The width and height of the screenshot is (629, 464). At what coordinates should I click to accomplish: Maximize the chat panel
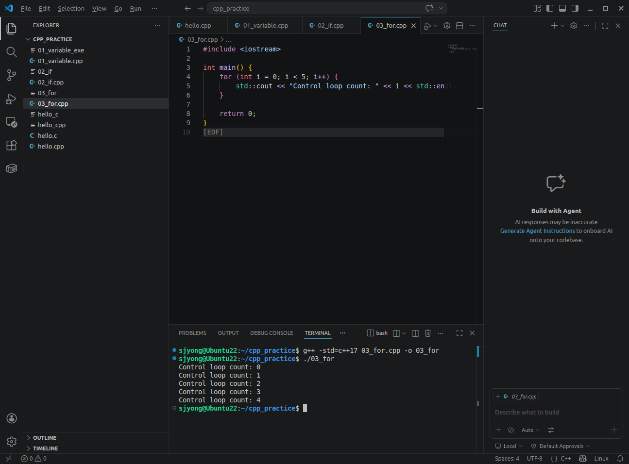pyautogui.click(x=605, y=26)
